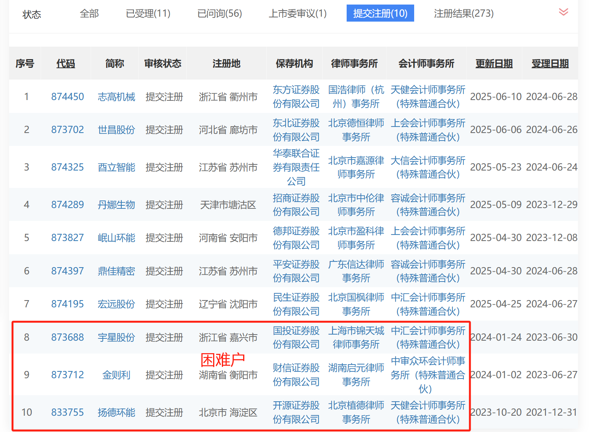View the 上市委审议(1) category
Viewport: 589px width, 432px height.
click(297, 13)
